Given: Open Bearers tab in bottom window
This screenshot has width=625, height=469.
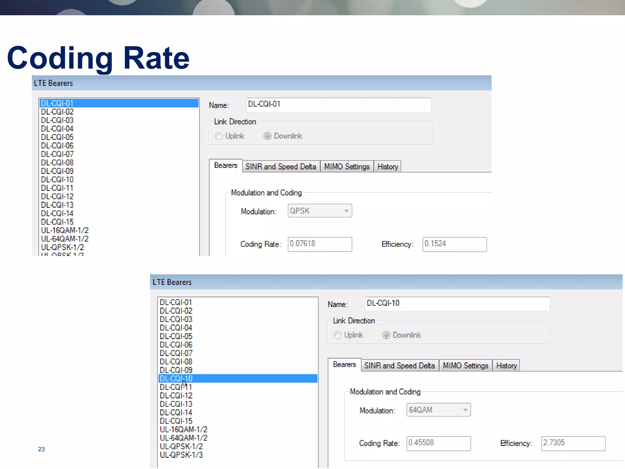Looking at the screenshot, I should (345, 365).
